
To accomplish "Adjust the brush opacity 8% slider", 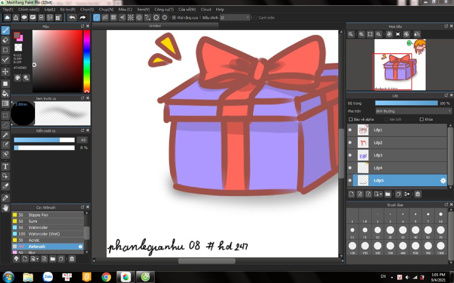I will pyautogui.click(x=44, y=148).
